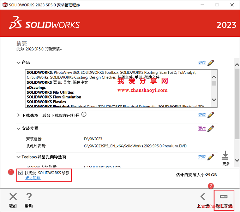
Task: Click the SOLIDWORKS logo in the red banner
Action: 44,23
